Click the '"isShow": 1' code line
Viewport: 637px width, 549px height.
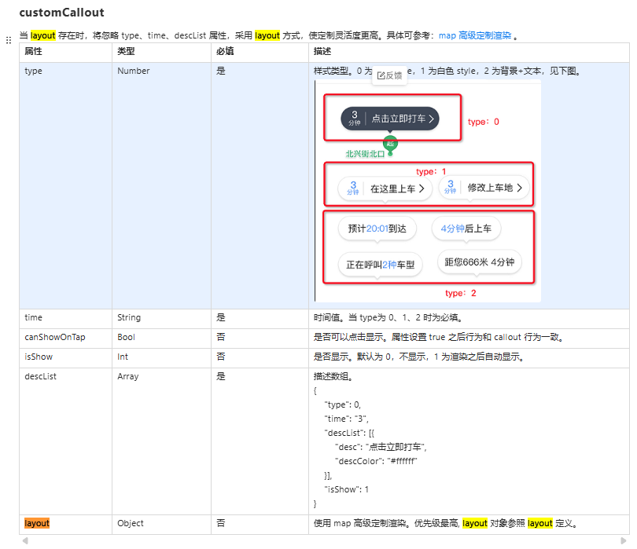tap(347, 490)
